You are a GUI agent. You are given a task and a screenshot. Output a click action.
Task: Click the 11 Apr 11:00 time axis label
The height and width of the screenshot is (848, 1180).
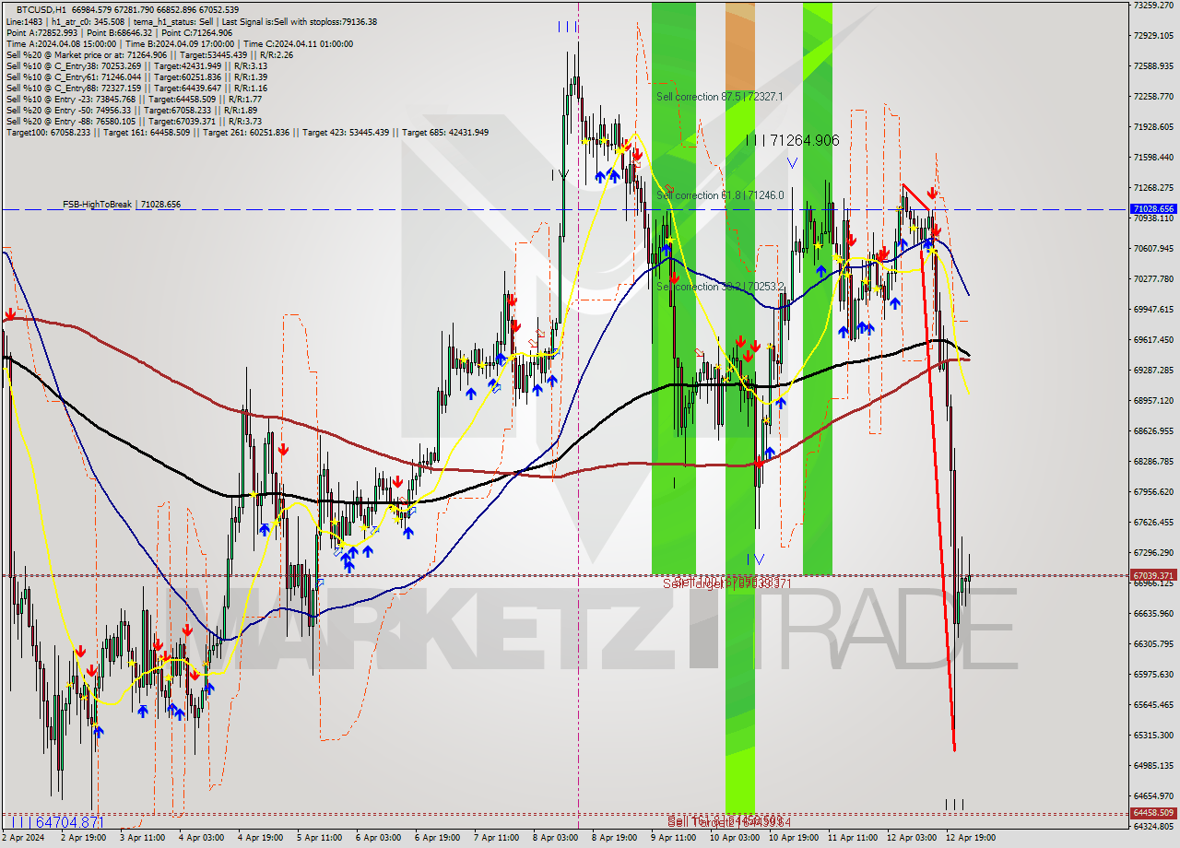pos(854,838)
